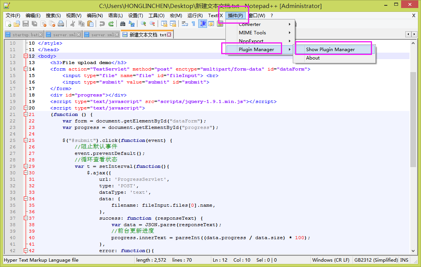Collapse the data block fold on line 34
This screenshot has width=421, height=267.
coord(26,199)
